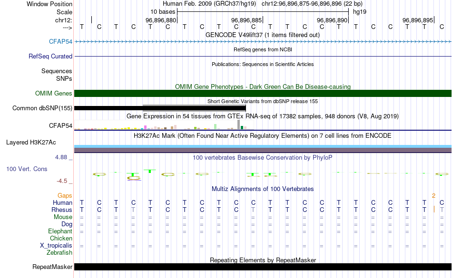
Task: Click the orange 'Gaps' row label
Action: [x=65, y=196]
